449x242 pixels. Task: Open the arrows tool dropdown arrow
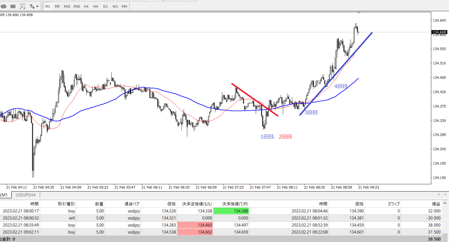(38, 7)
